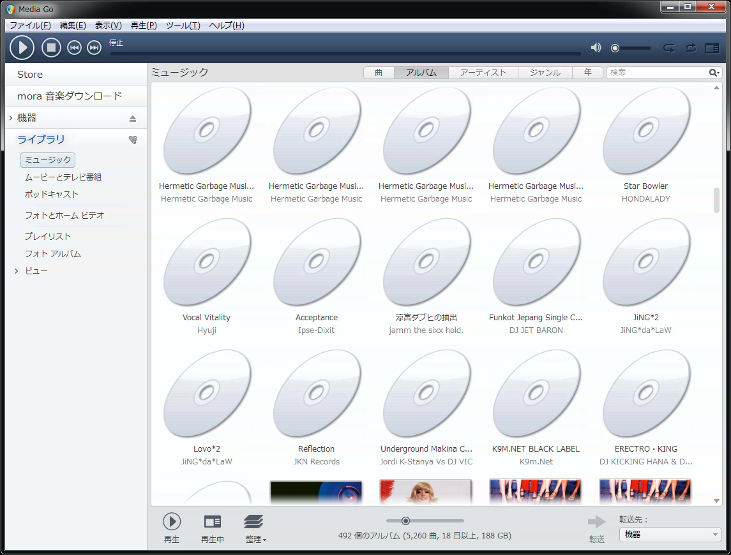Select the ERECTRO・KING album disc

pyautogui.click(x=645, y=394)
